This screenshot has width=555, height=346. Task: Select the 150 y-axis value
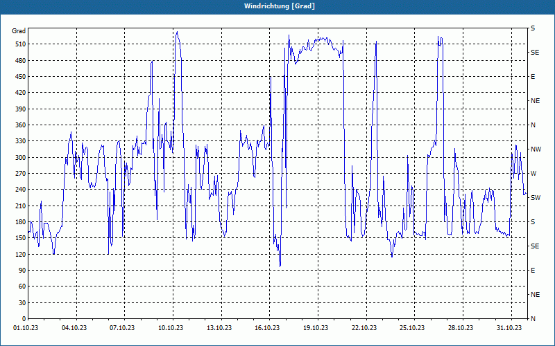(x=20, y=238)
